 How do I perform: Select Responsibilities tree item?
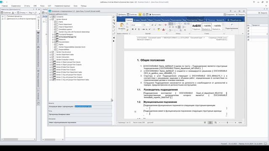click(64, 49)
